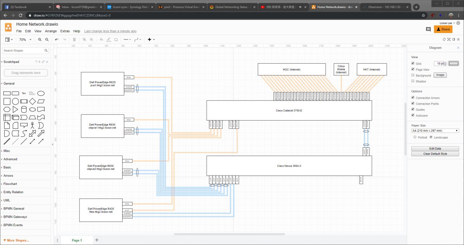Open the Arrange menu
The height and width of the screenshot is (245, 464).
(51, 31)
